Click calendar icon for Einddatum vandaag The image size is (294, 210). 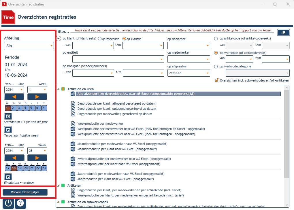click(x=8, y=177)
